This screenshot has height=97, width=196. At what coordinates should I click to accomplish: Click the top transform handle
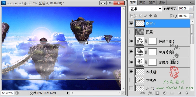coord(86,41)
